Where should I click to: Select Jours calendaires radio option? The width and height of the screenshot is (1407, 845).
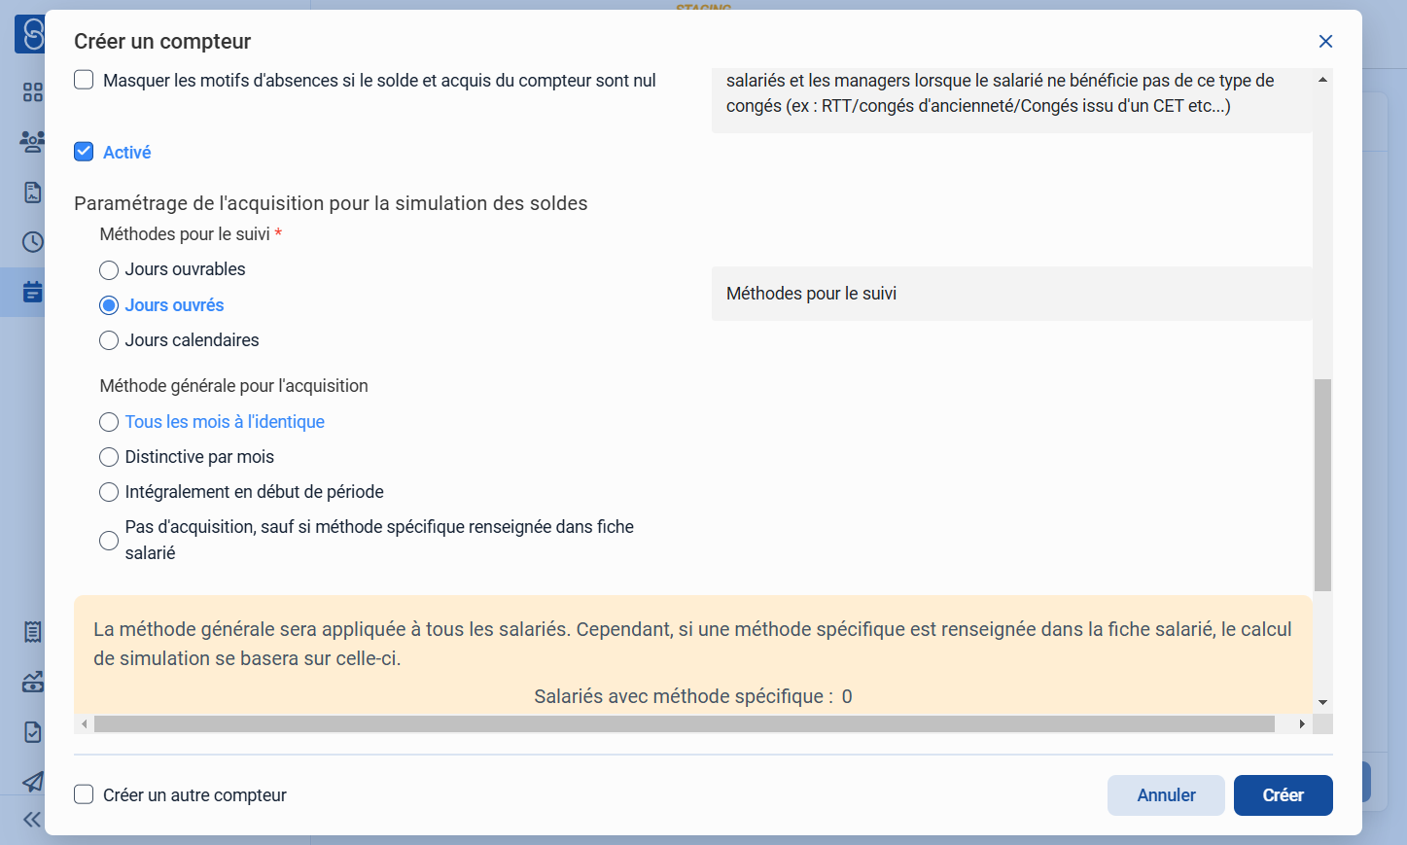click(x=109, y=340)
